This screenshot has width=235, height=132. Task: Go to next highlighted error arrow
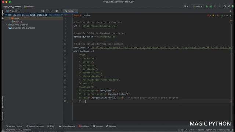pyautogui.click(x=231, y=15)
